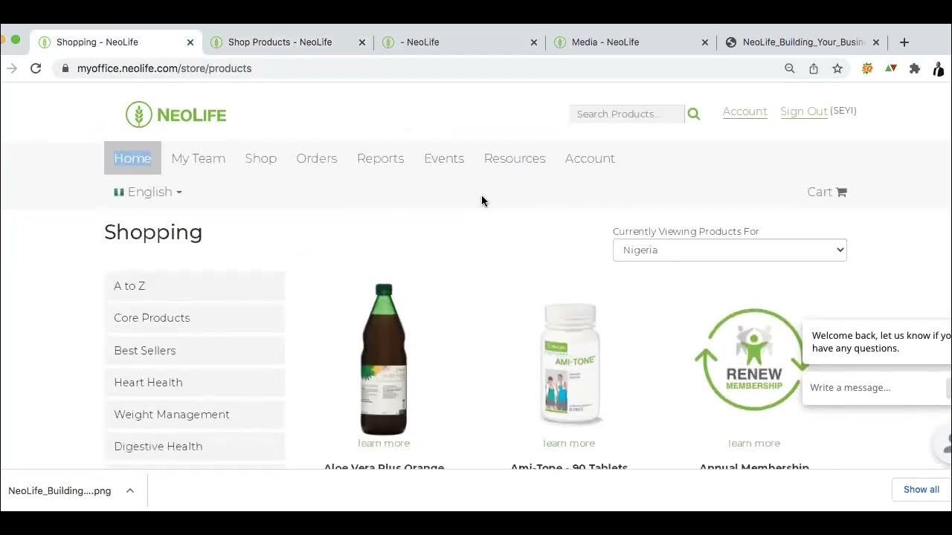Open the Shop menu
This screenshot has width=952, height=535.
[x=261, y=158]
